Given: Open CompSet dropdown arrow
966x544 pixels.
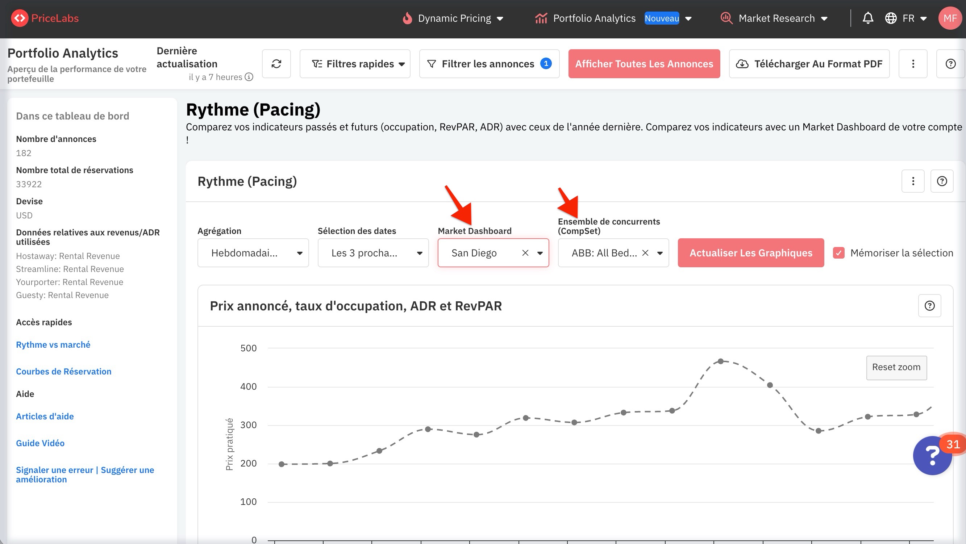Looking at the screenshot, I should (x=660, y=253).
